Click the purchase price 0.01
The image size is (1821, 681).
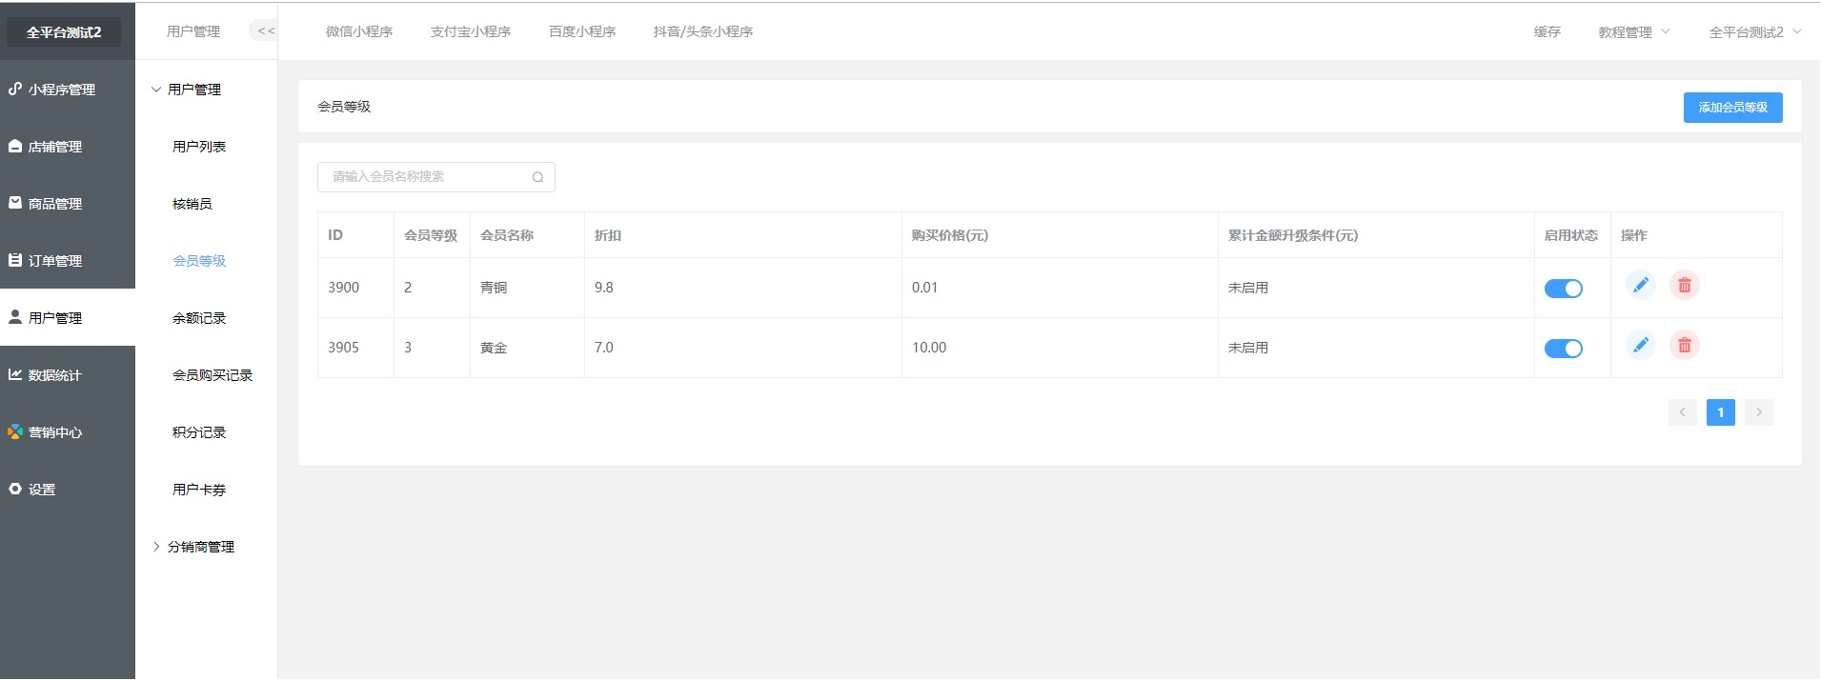(x=925, y=288)
